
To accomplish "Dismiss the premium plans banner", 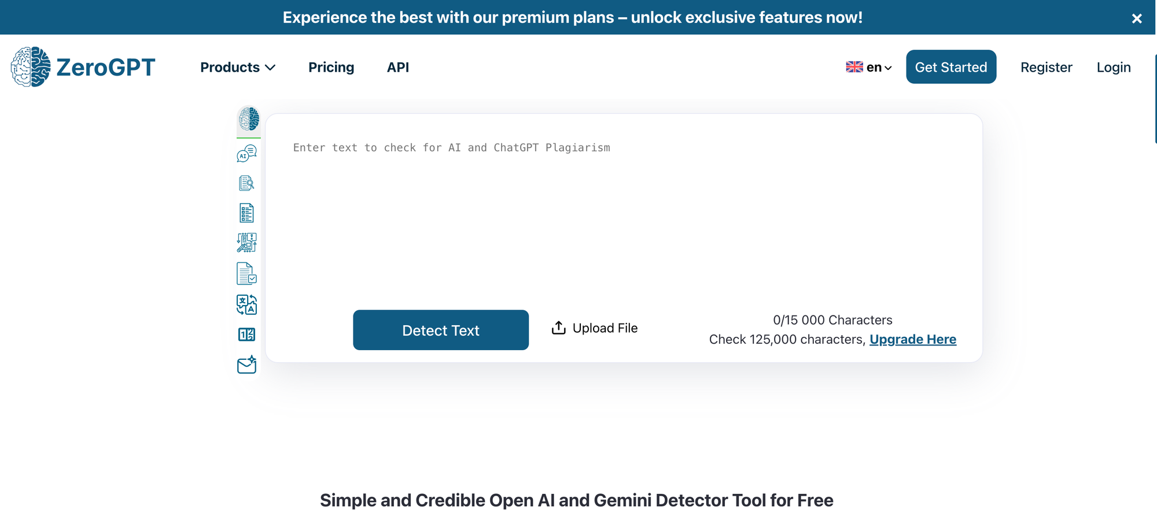I will (x=1137, y=18).
